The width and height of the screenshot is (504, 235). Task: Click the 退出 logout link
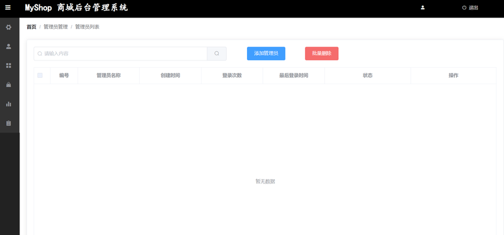[x=470, y=8]
